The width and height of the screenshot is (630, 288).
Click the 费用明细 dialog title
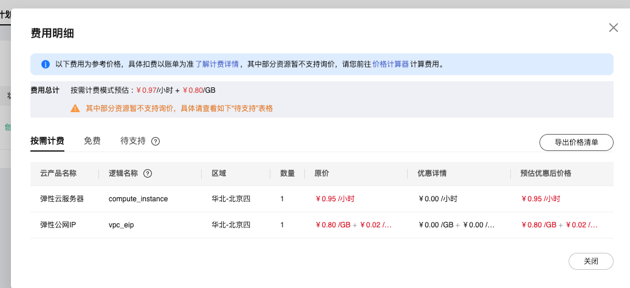coord(52,33)
